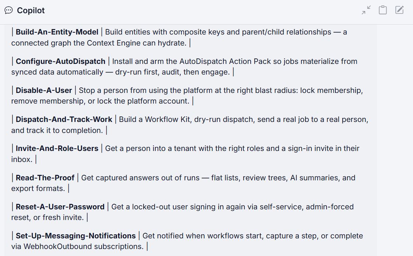Click the captured answers export formats description
Screen dimensions: 413x256
183,183
